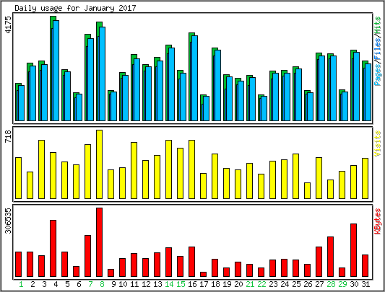Screen dimensions: 385x292
Task: Click the cyan 'Pages' legend word
Action: pos(377,74)
